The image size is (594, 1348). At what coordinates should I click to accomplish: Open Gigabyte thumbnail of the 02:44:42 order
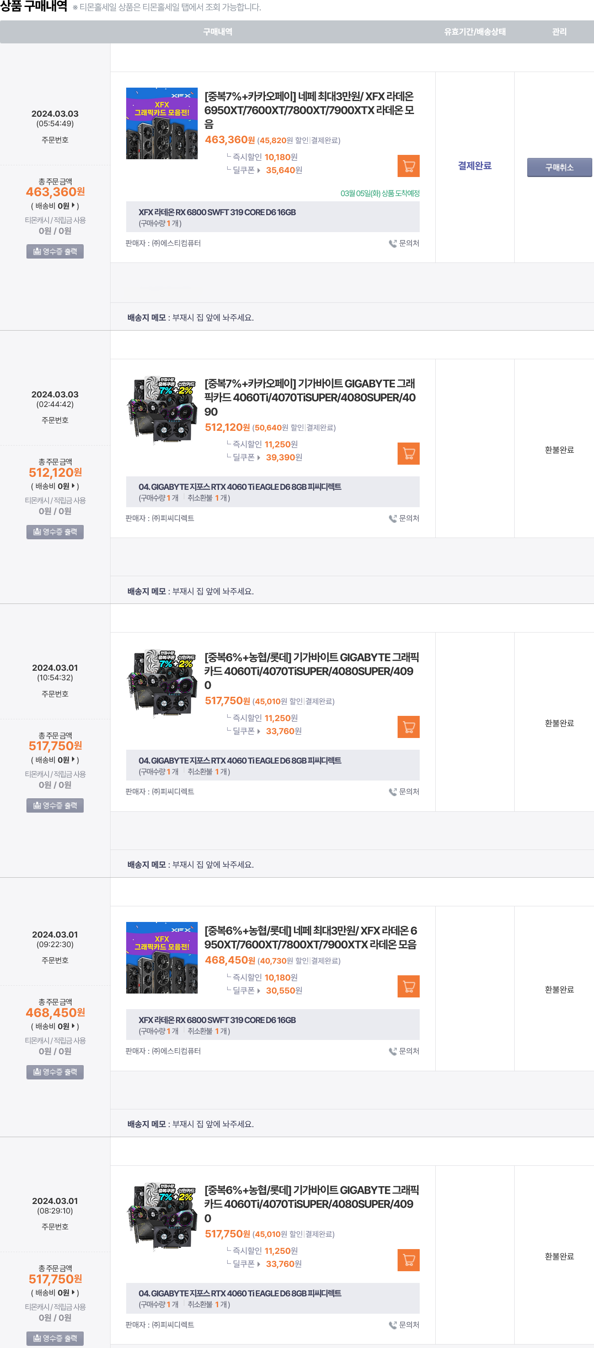coord(162,411)
